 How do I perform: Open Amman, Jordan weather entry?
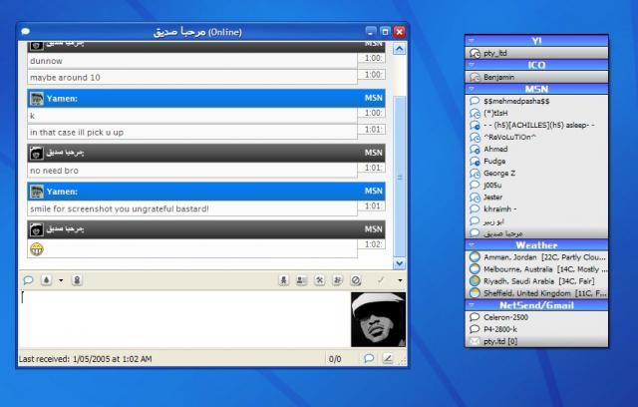click(x=536, y=257)
